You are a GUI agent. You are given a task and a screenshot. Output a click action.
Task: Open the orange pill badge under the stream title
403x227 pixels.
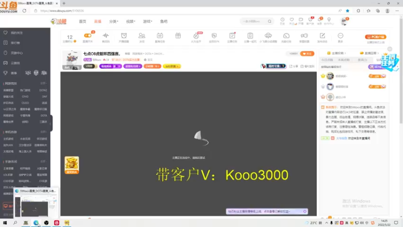pos(152,66)
